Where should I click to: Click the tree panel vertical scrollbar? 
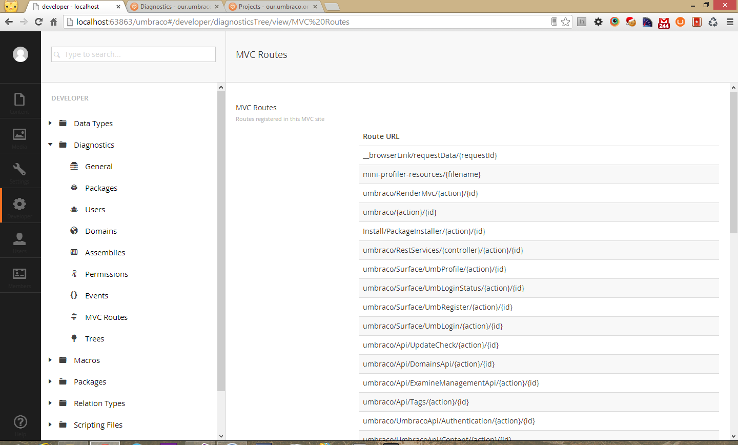(x=221, y=241)
